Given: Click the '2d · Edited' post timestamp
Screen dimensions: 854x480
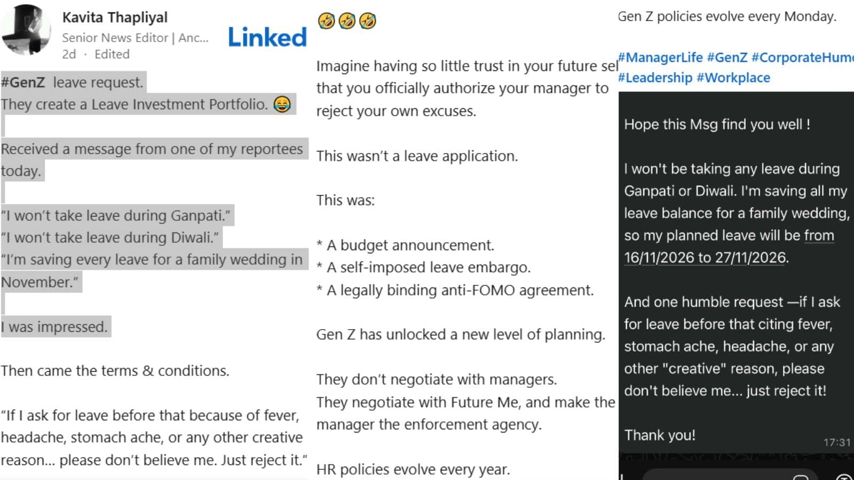Looking at the screenshot, I should (96, 54).
